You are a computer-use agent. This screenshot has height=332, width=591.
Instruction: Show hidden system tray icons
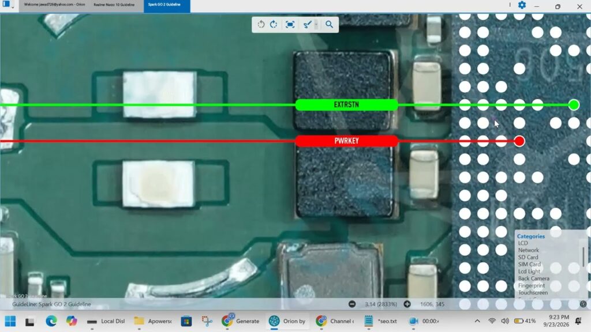(x=477, y=321)
